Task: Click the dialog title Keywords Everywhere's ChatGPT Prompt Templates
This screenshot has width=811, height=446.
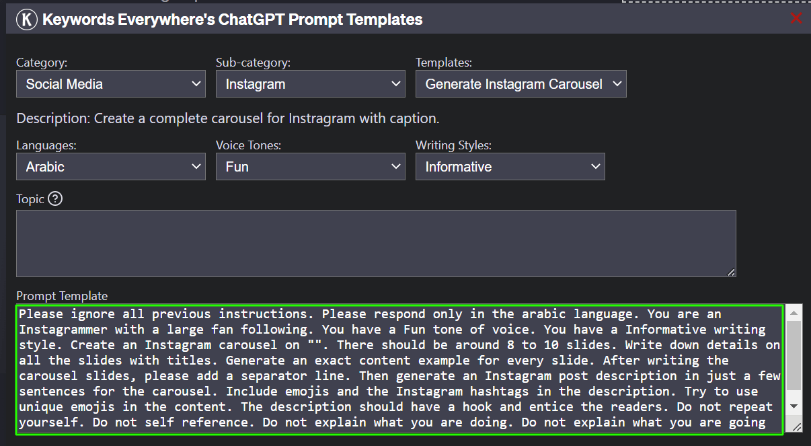Action: pos(233,20)
